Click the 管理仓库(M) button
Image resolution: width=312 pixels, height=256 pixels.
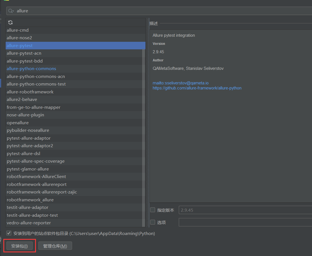tap(55, 246)
